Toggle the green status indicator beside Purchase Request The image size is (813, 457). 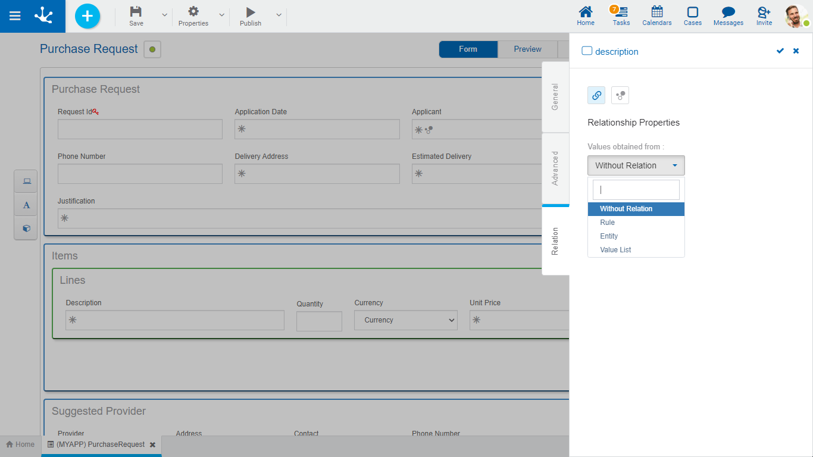click(x=152, y=49)
